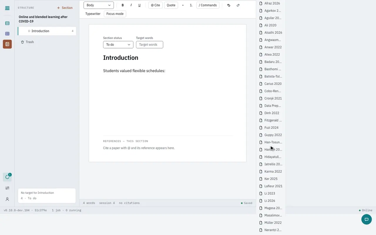This screenshot has width=376, height=235.
Task: Toggle Focus mode
Action: (x=115, y=14)
